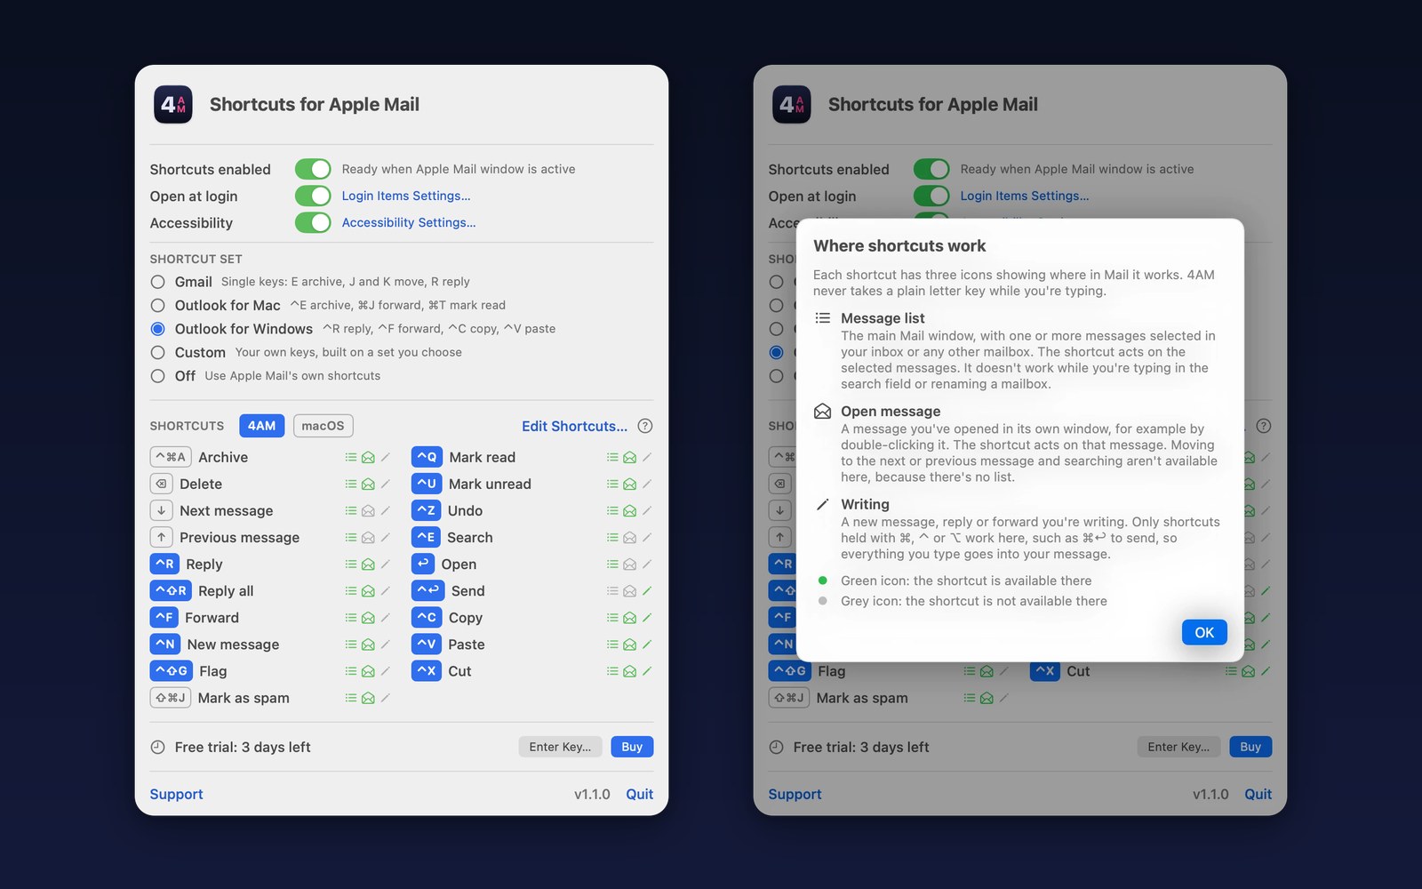
Task: Click the open message envelope icon in Search row
Action: pos(629,537)
